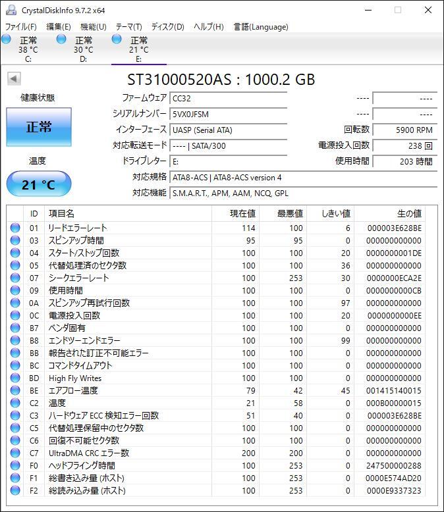This screenshot has height=512, width=444.
Task: Open the ディスク(D) menu
Action: click(167, 26)
